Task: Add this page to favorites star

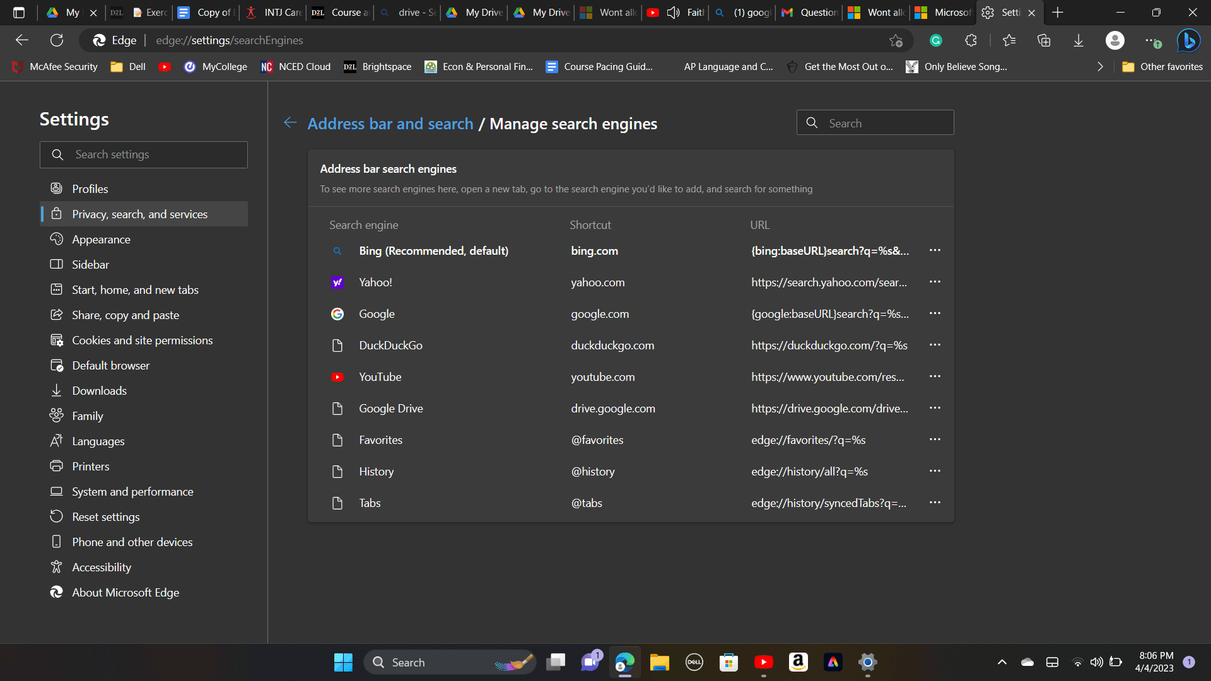Action: (x=896, y=40)
